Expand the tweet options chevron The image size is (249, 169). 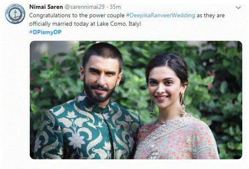pyautogui.click(x=238, y=8)
